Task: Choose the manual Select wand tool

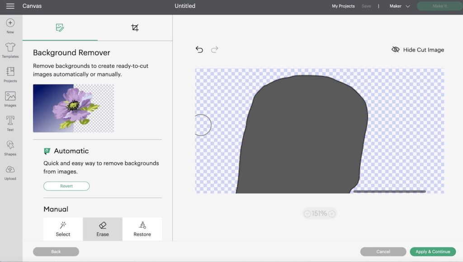Action: click(x=63, y=229)
